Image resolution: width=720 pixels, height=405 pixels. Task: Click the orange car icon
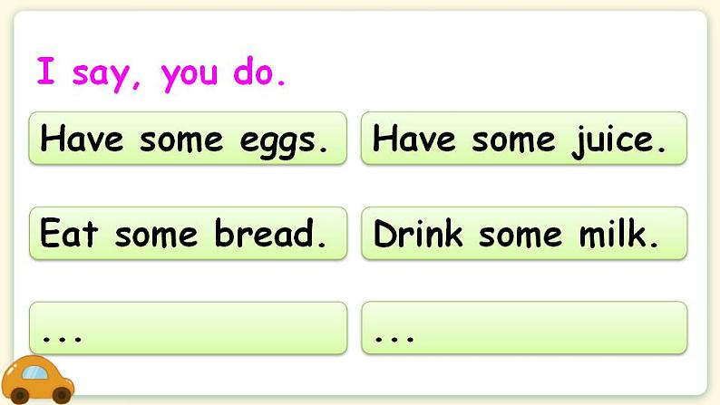[x=37, y=380]
